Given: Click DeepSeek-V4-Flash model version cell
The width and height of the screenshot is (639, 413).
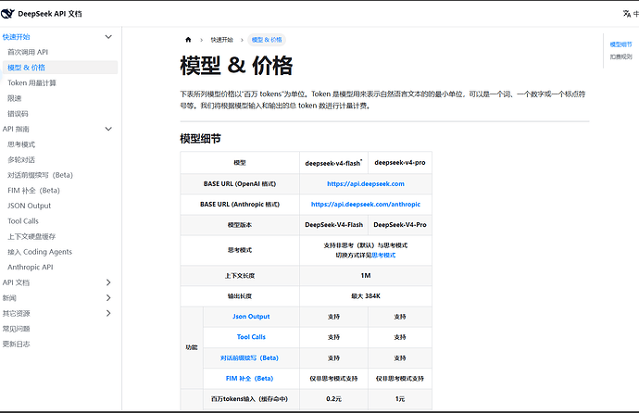Looking at the screenshot, I should click(x=333, y=225).
